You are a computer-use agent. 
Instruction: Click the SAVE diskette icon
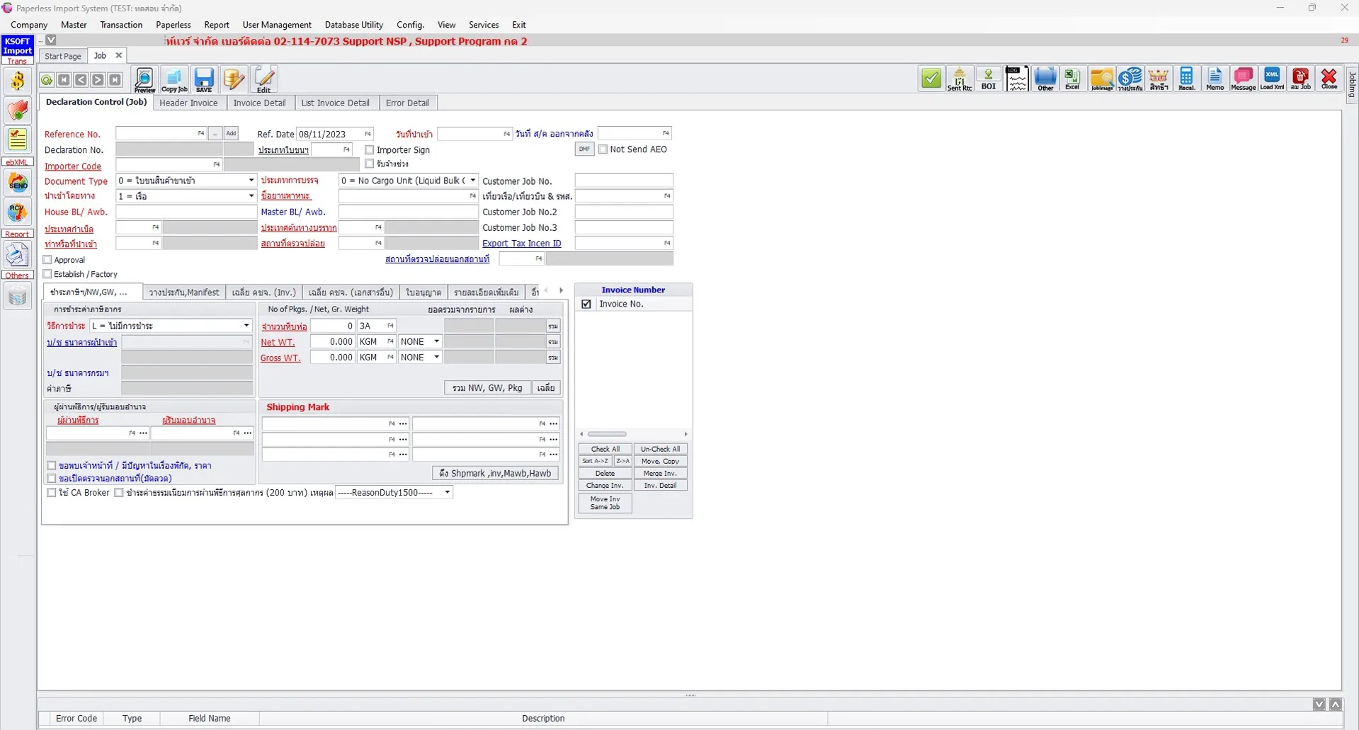point(203,79)
